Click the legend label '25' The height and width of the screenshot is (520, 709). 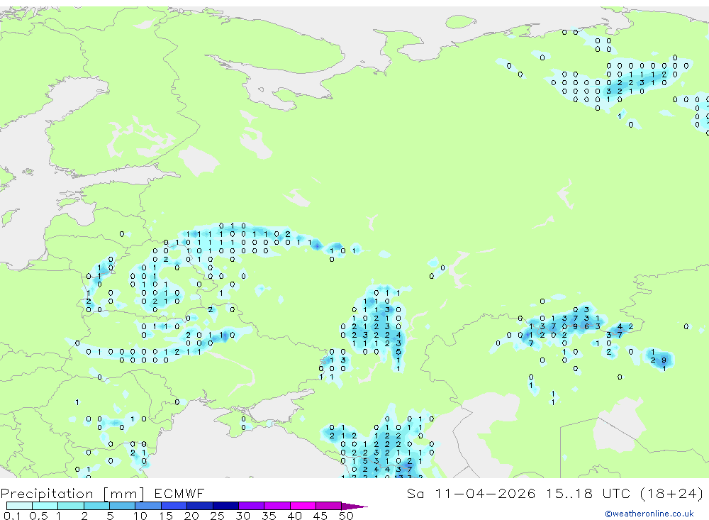click(x=217, y=516)
